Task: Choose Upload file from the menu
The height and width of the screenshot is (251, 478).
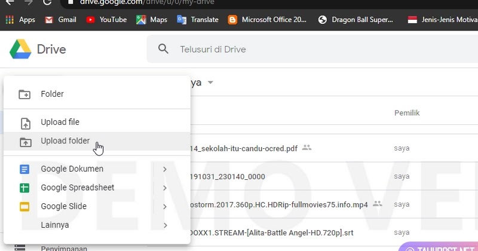Action: pos(97,123)
